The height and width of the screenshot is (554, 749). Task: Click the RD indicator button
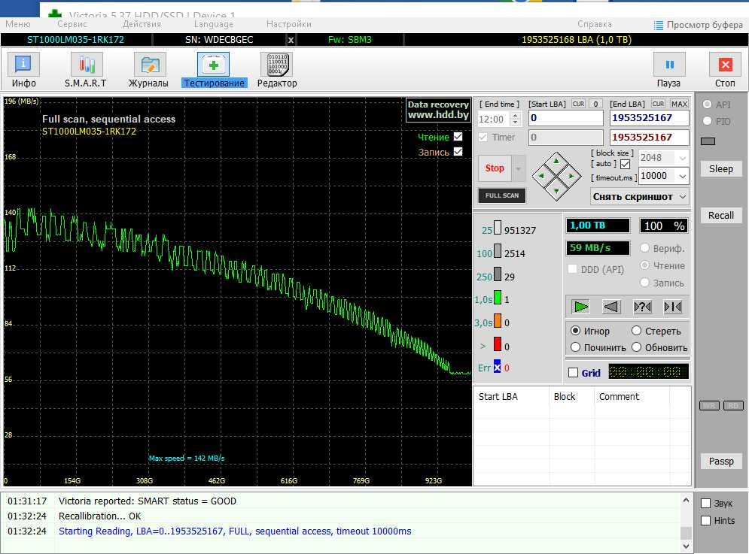click(x=733, y=406)
